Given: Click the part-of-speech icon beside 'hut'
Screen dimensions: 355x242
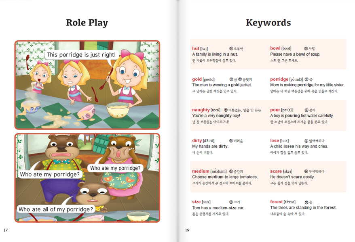Looking at the screenshot, I should [231, 48].
